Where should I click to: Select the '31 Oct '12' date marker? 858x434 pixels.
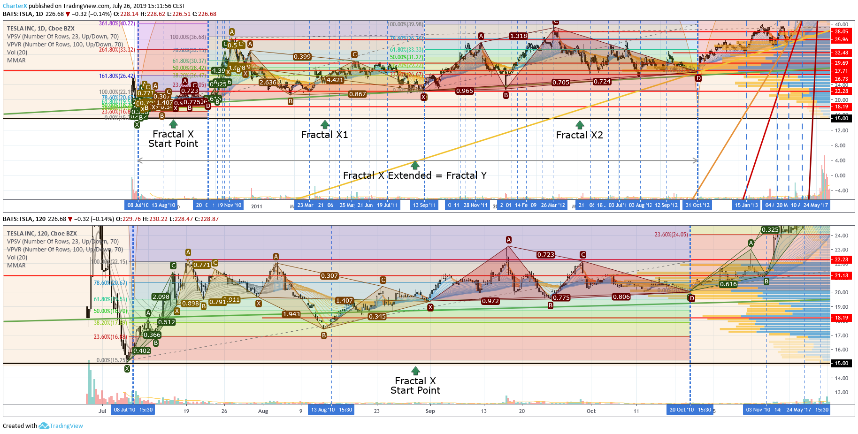(697, 205)
